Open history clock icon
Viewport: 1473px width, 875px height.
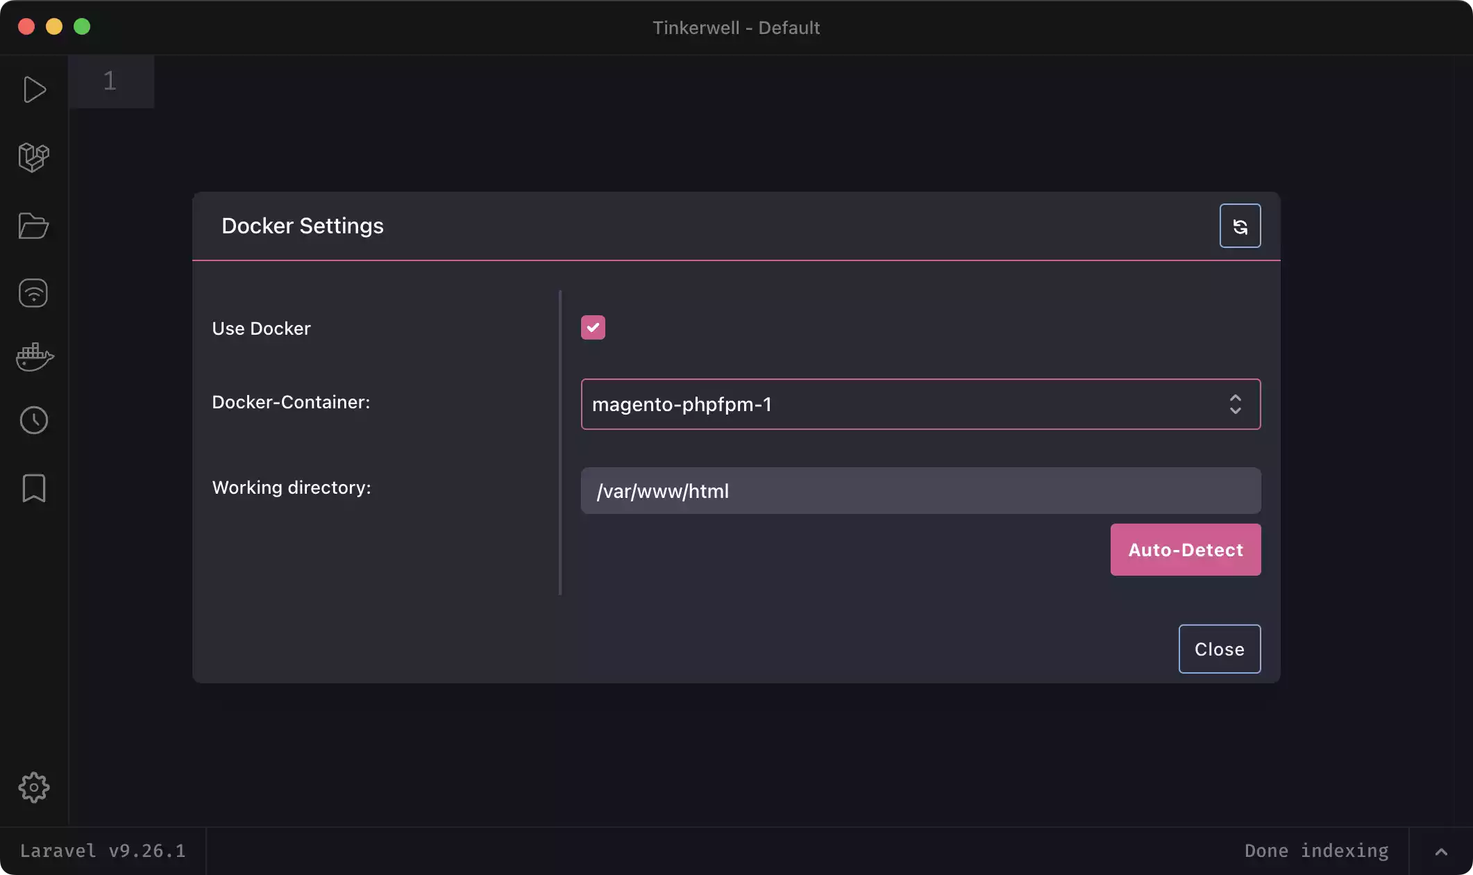33,420
